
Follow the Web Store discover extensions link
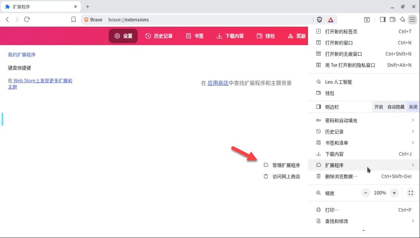click(x=40, y=84)
